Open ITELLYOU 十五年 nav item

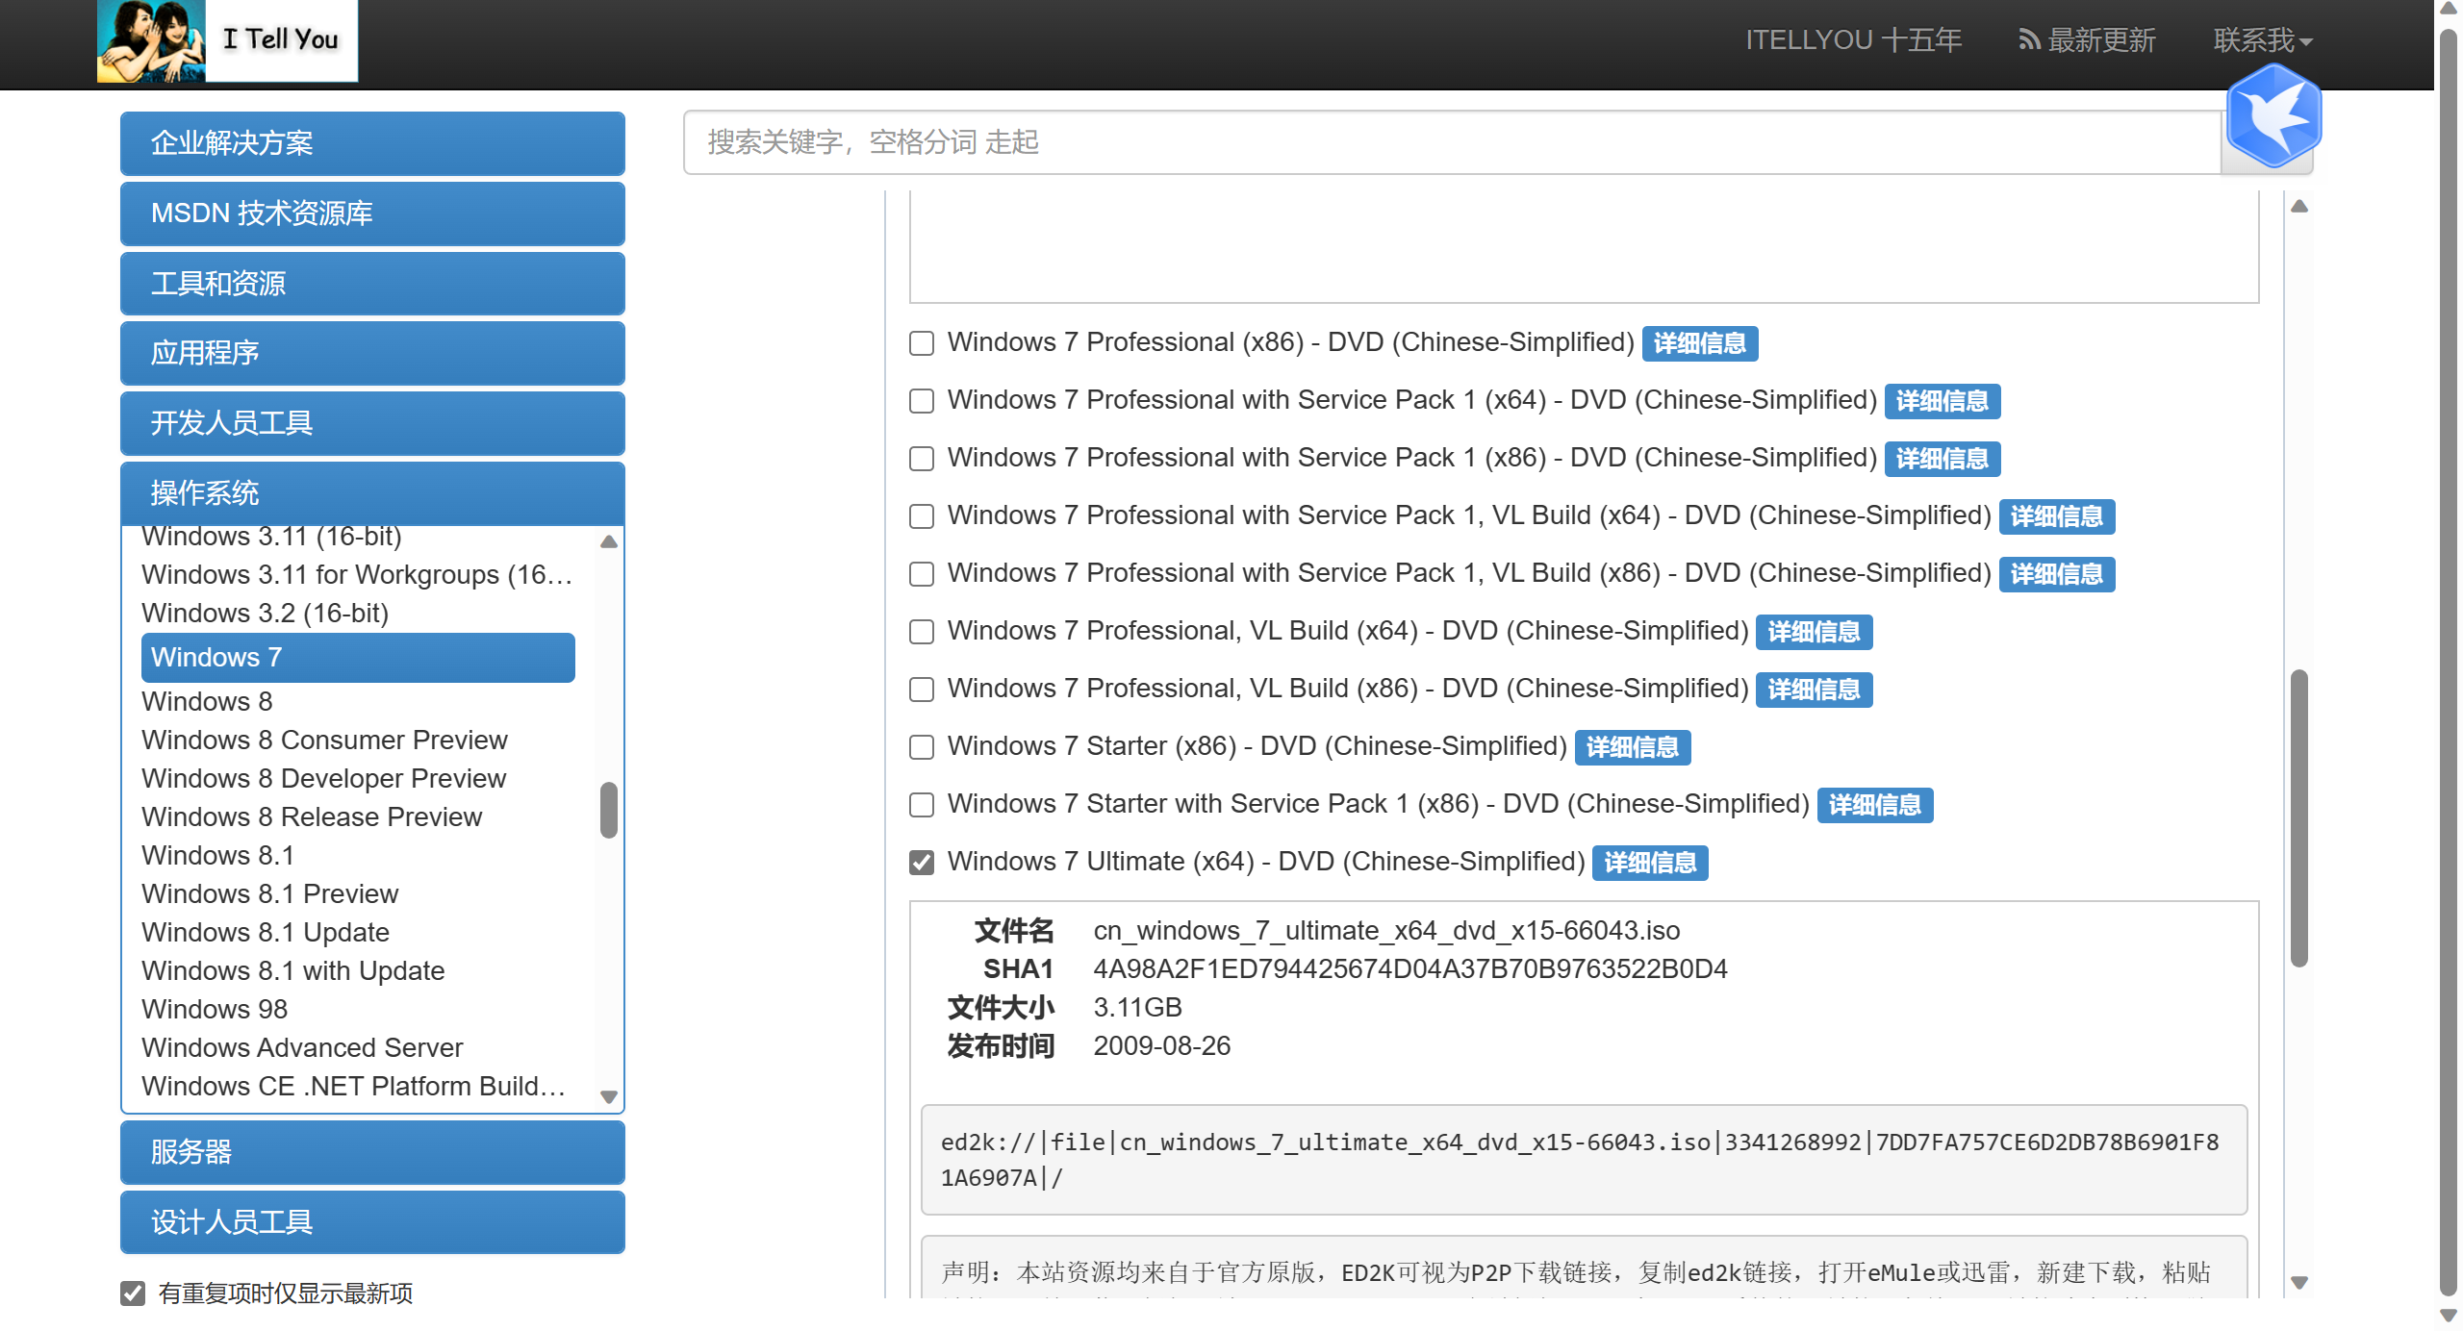[1853, 40]
